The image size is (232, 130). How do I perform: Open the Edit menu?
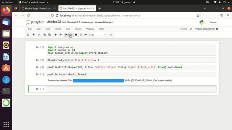click(x=38, y=29)
